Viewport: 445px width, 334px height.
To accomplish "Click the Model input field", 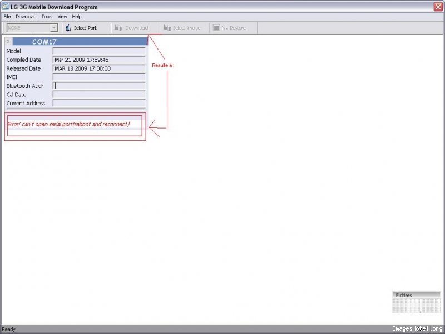I will pos(99,51).
